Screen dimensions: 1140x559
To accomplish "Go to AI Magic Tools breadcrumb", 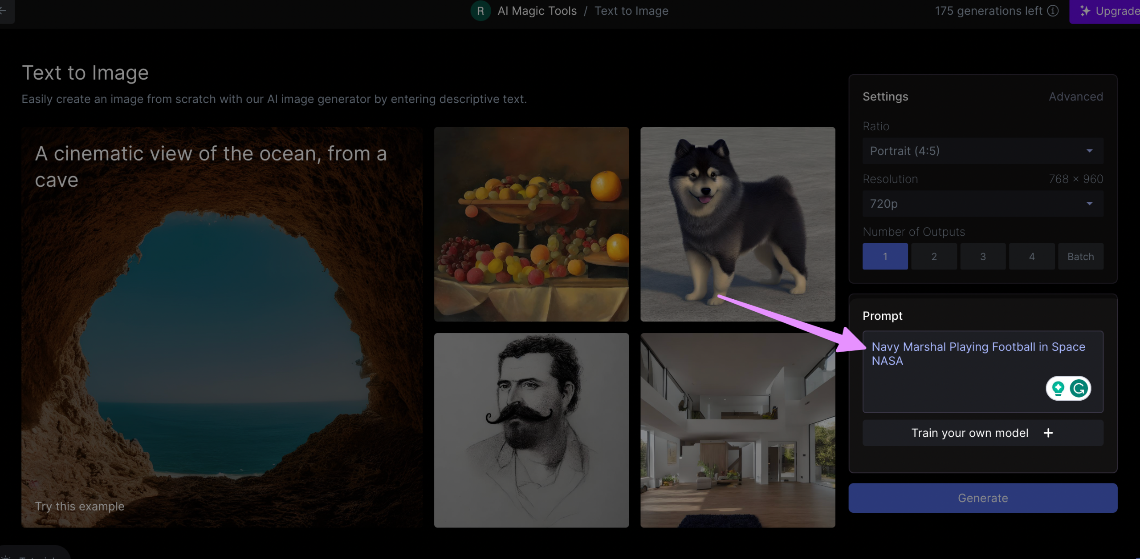I will tap(537, 11).
